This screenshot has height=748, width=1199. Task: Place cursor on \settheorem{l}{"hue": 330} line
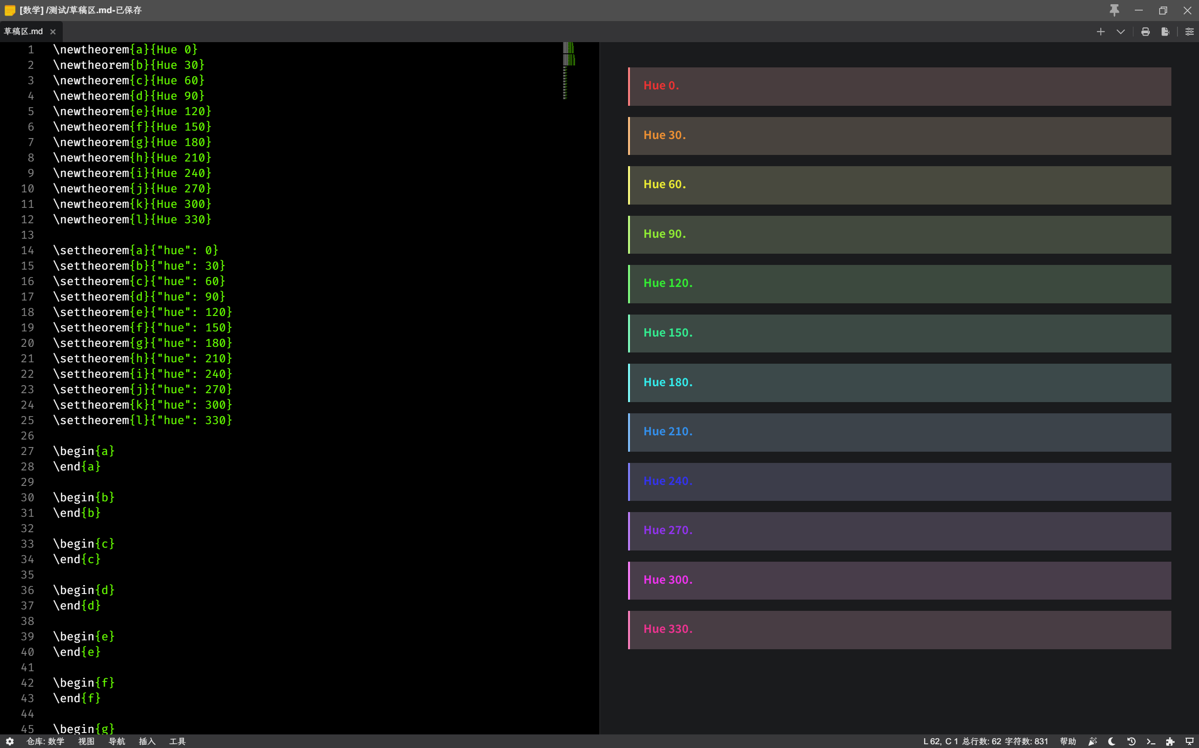tap(142, 420)
